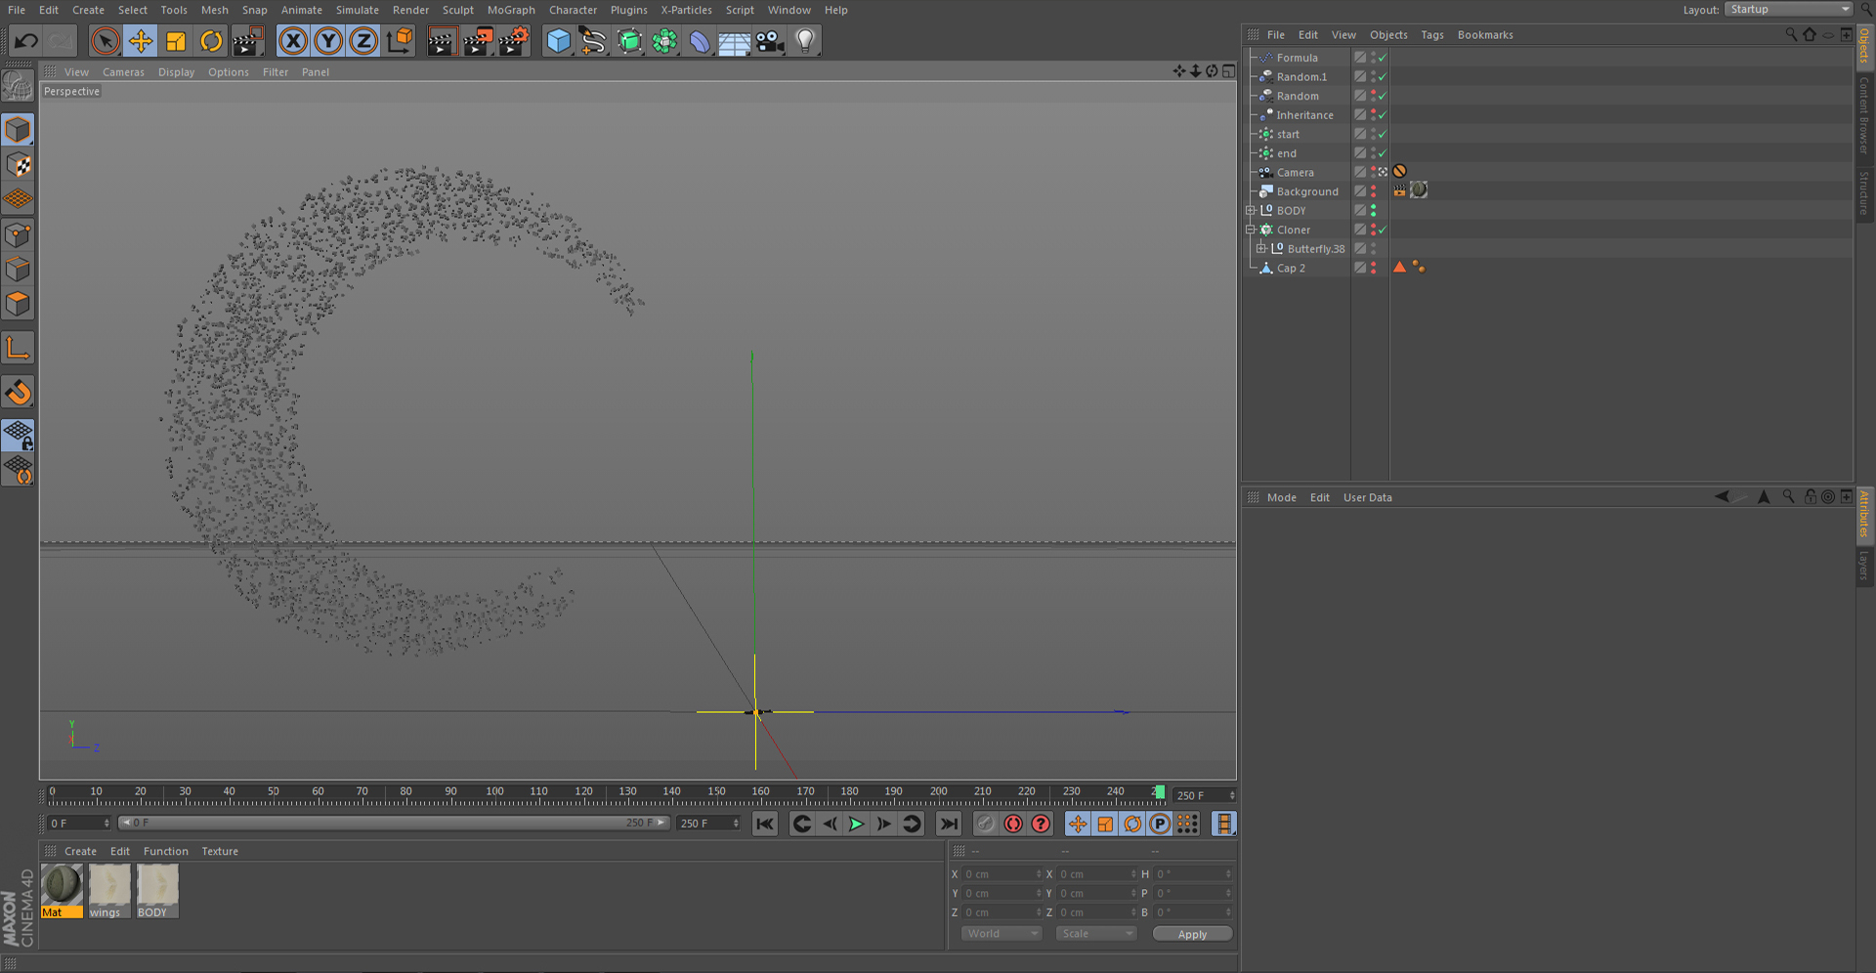Viewport: 1876px width, 973px height.
Task: Click the Light bulb icon
Action: (805, 41)
